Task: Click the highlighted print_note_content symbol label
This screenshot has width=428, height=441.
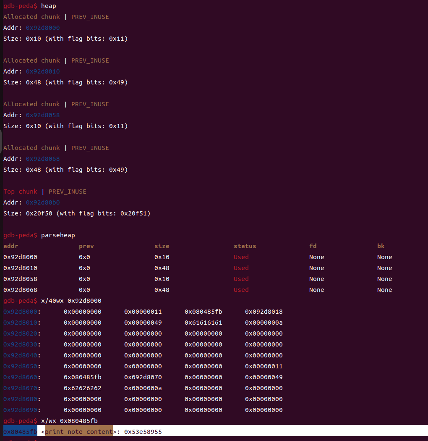Action: tap(78, 432)
